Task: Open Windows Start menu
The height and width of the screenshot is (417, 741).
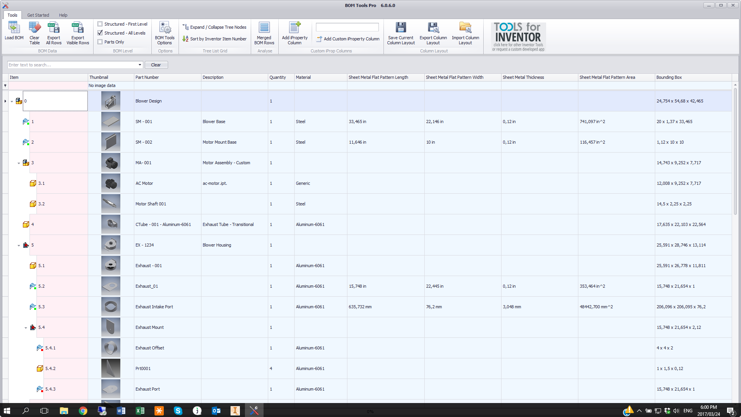Action: (7, 411)
